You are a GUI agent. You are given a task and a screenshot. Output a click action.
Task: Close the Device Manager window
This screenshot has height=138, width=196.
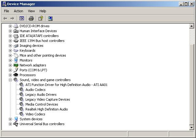pos(192,4)
